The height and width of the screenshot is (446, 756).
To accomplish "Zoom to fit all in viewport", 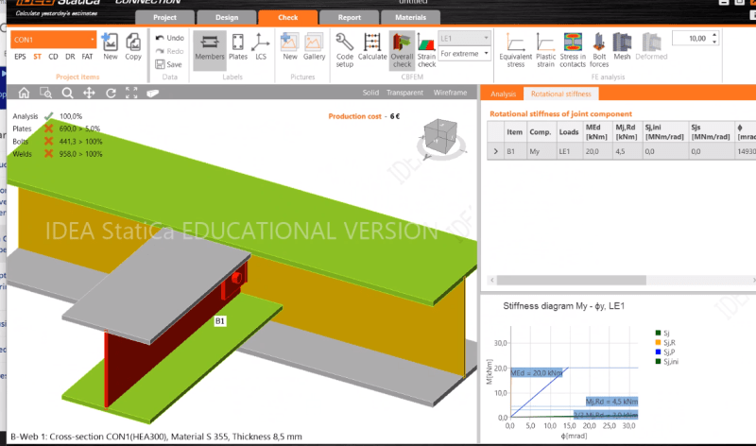I will pyautogui.click(x=131, y=93).
